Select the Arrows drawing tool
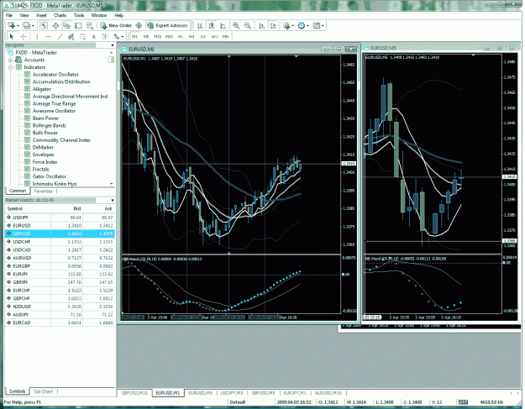525x409 pixels. [116, 36]
